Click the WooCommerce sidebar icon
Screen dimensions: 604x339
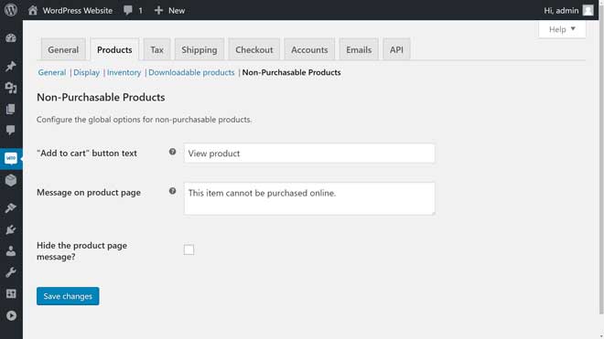pyautogui.click(x=11, y=158)
